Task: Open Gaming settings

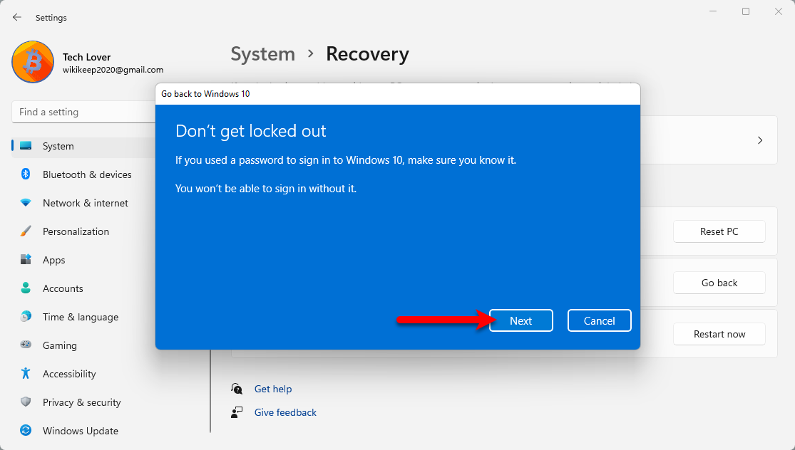Action: (60, 345)
